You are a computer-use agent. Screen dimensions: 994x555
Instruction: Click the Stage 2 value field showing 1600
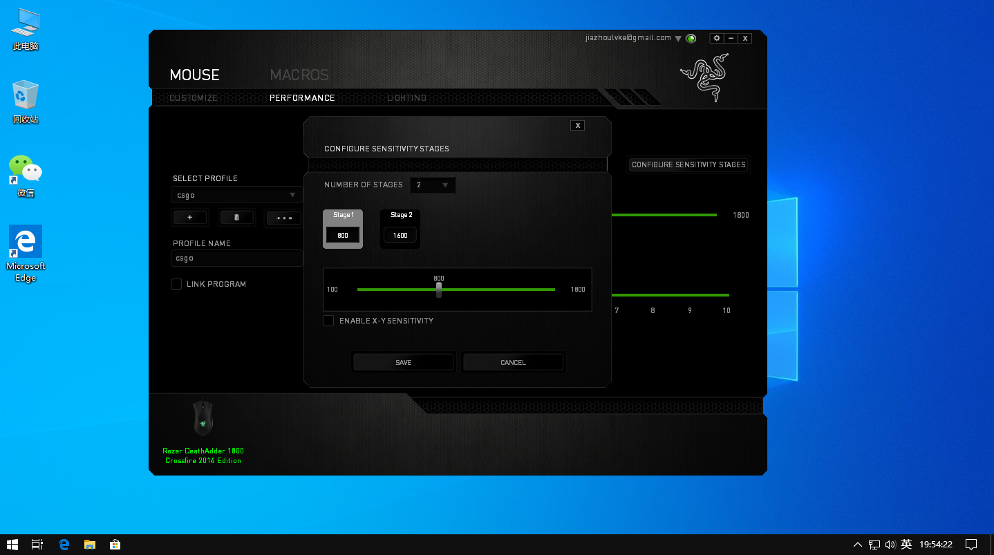pos(400,235)
